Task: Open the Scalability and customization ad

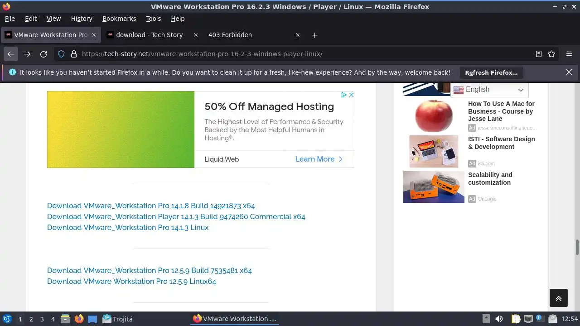Action: [490, 178]
